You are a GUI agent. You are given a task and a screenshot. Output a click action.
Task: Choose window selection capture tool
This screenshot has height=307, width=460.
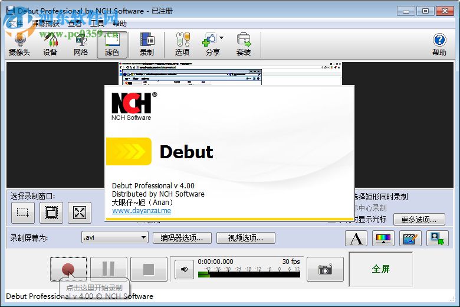coord(51,213)
